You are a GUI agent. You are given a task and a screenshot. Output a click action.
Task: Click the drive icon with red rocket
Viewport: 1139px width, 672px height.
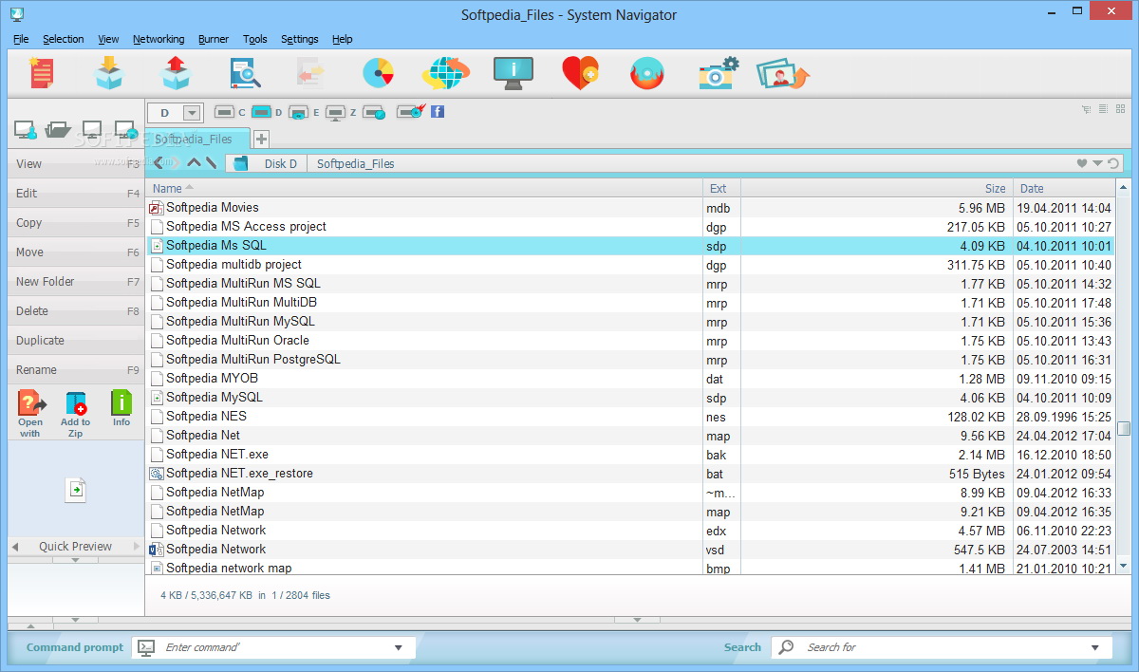(x=410, y=112)
